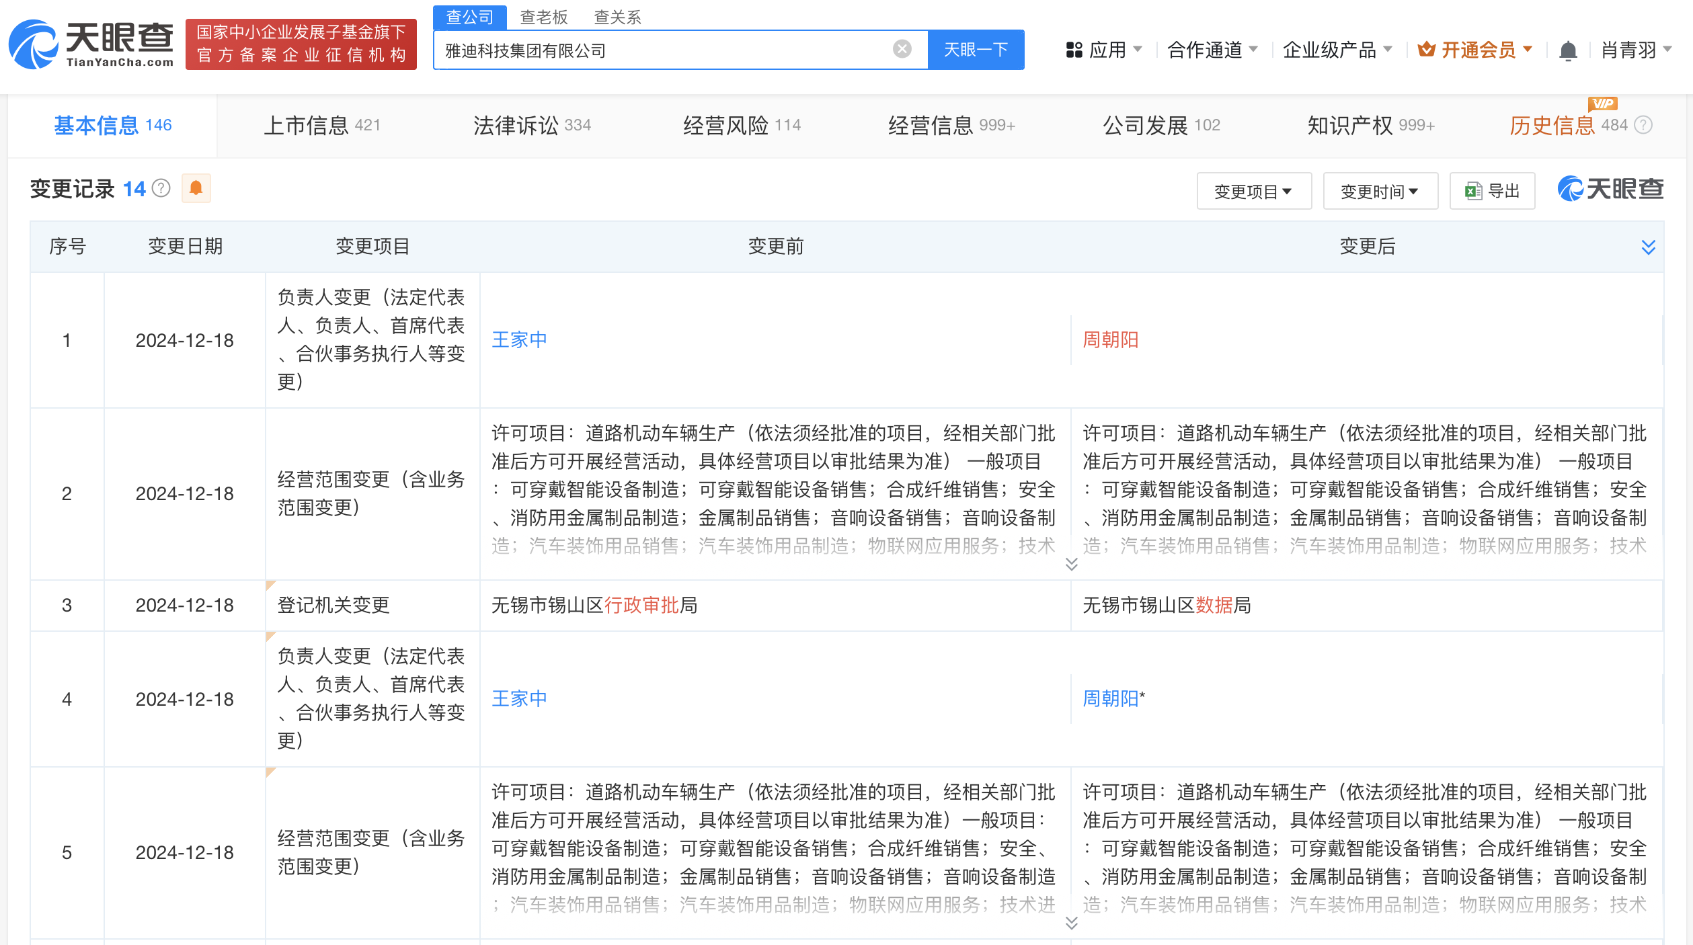Image resolution: width=1693 pixels, height=945 pixels.
Task: Switch to the 法律诉讼 tab
Action: pos(531,125)
